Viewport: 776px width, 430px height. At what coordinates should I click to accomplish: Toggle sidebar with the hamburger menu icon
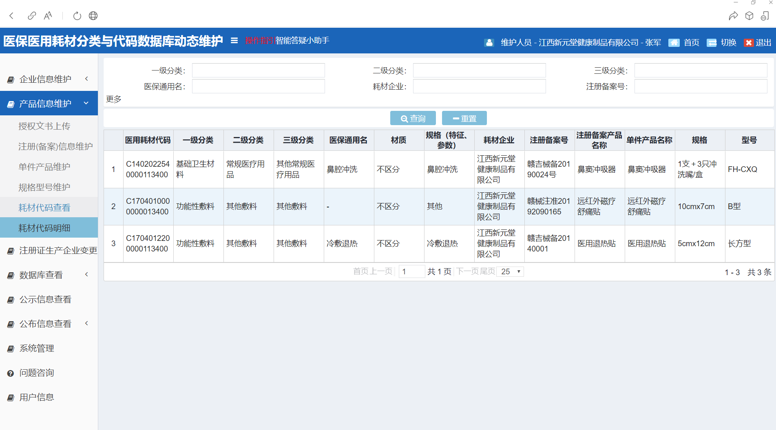(234, 40)
